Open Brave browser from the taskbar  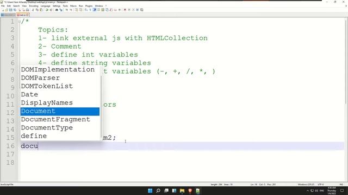tap(190, 191)
